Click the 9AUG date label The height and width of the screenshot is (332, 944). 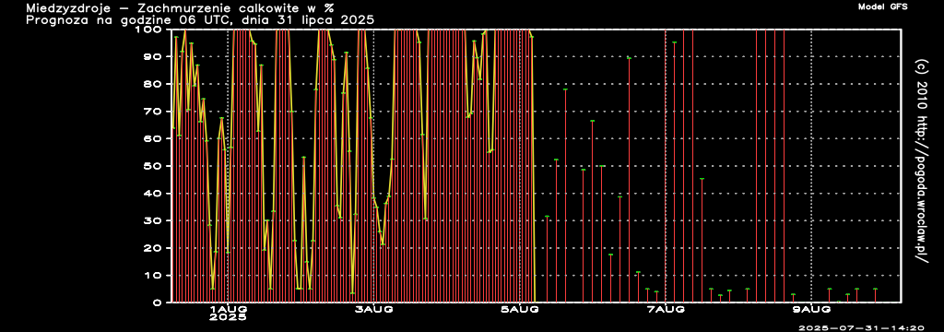click(x=812, y=310)
